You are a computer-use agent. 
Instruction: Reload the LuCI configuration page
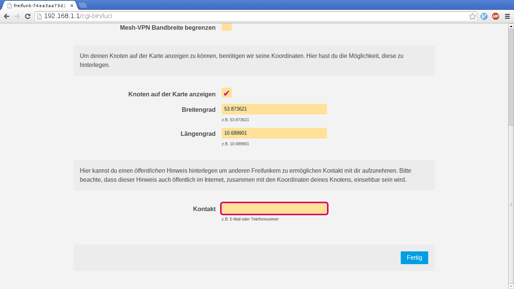click(x=27, y=16)
